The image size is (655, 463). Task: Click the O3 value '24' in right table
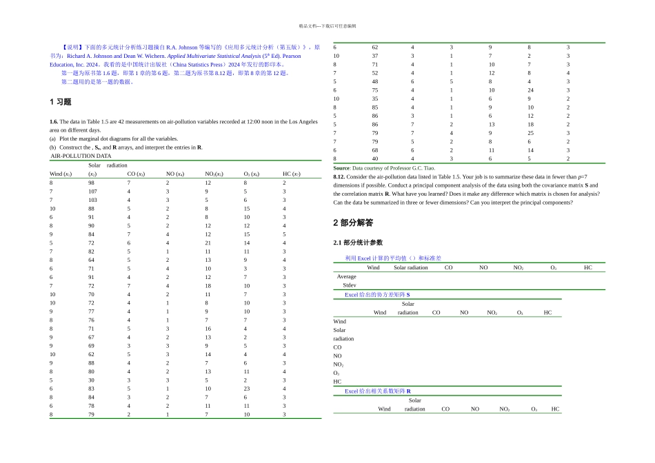530,90
